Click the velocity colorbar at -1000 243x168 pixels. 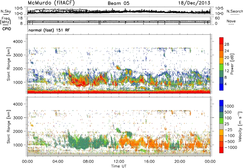(x=221, y=147)
